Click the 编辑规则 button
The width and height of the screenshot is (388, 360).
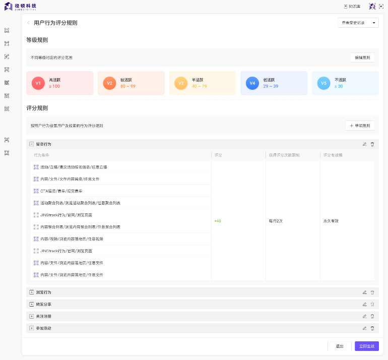(362, 57)
